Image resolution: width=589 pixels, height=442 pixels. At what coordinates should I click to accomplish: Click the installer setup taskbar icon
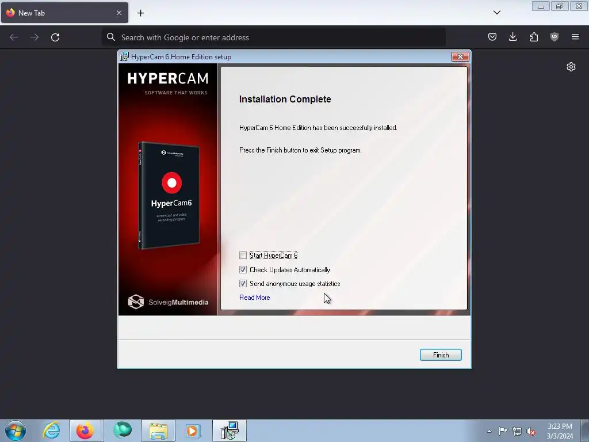(230, 430)
